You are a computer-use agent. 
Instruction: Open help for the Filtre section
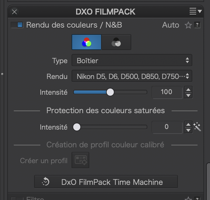tap(197, 199)
